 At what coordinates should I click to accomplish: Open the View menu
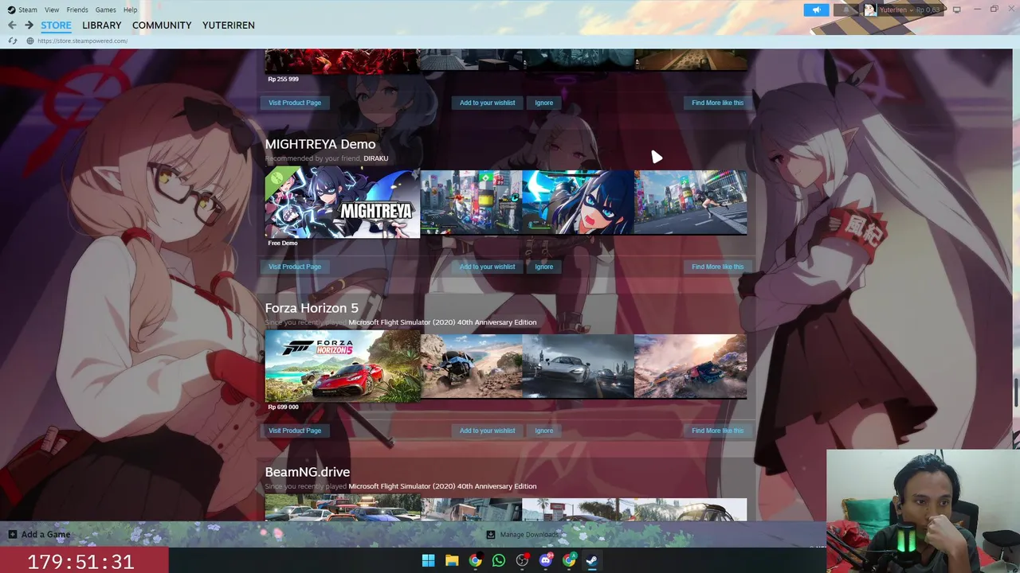coord(52,10)
